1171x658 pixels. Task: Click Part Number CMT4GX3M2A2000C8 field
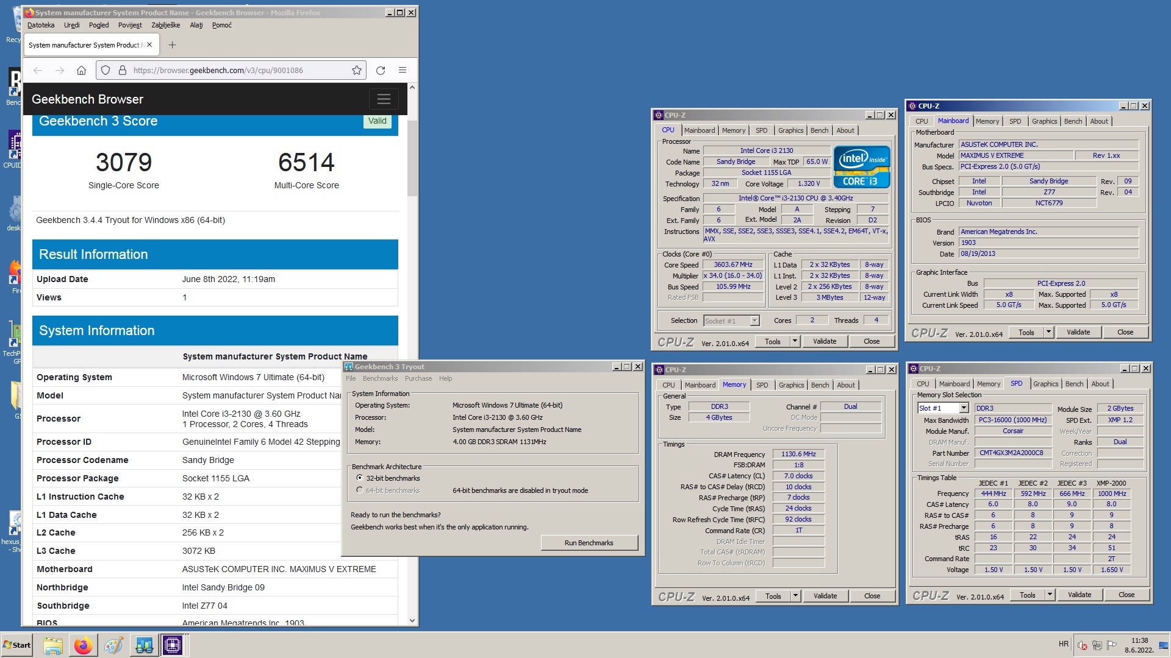(x=1014, y=453)
